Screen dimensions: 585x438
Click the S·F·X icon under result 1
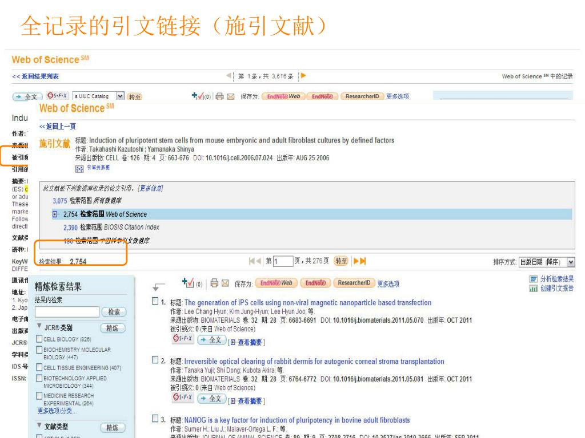[x=182, y=339]
